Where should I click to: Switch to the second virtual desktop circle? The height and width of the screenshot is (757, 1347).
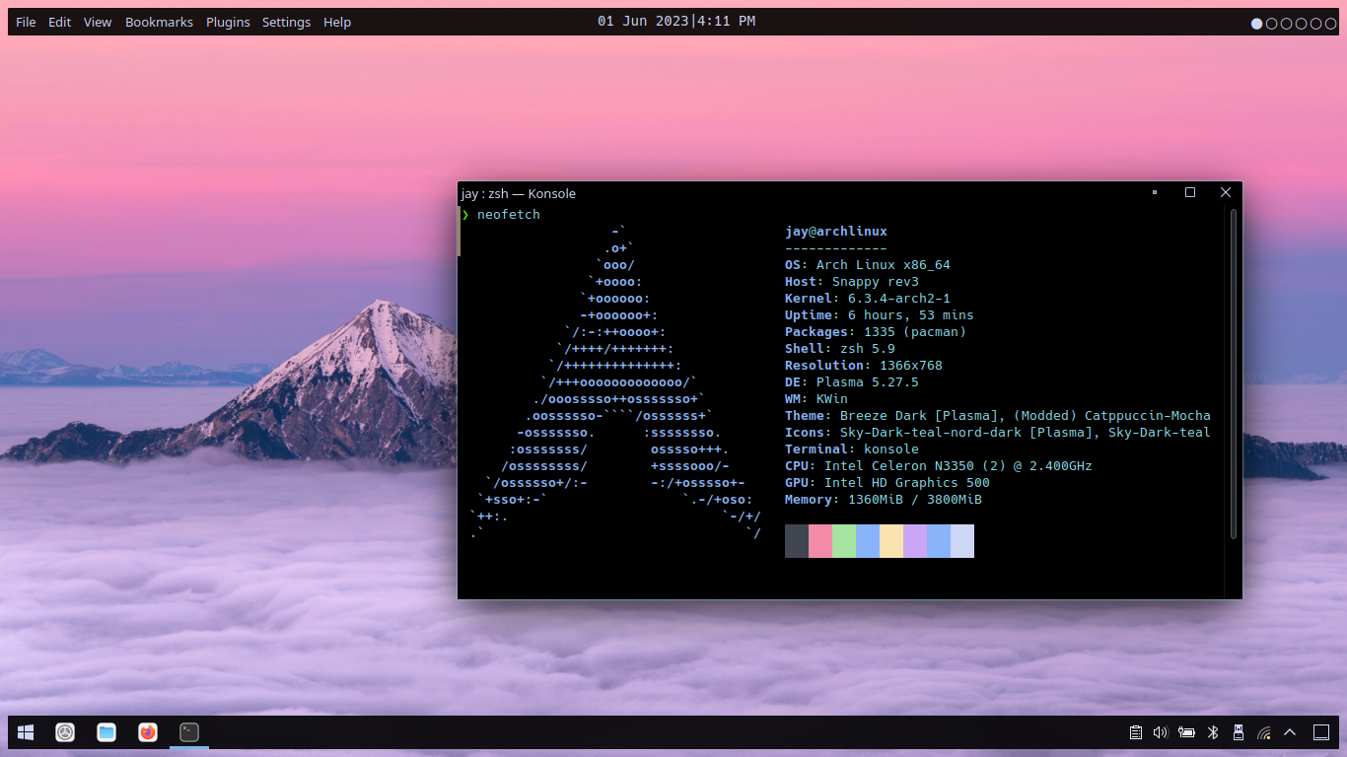pyautogui.click(x=1271, y=24)
